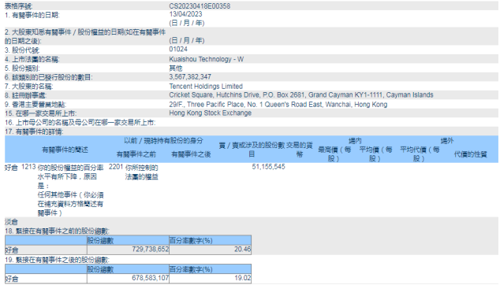Click Tencent Holdings Limited shareholder name
The image size is (500, 285).
click(206, 87)
